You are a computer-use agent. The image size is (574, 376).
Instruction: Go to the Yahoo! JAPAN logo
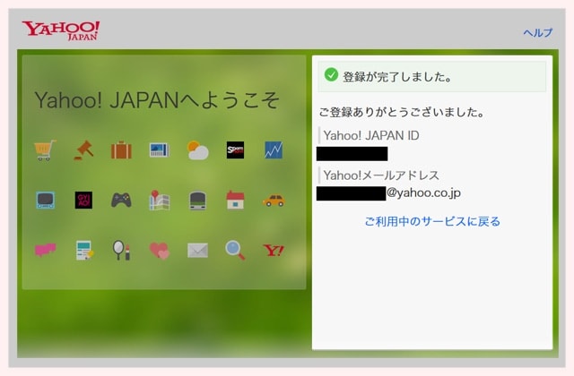61,30
